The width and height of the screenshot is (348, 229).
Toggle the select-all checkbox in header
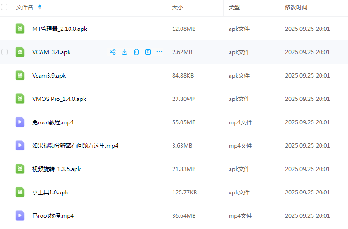[x=4, y=7]
